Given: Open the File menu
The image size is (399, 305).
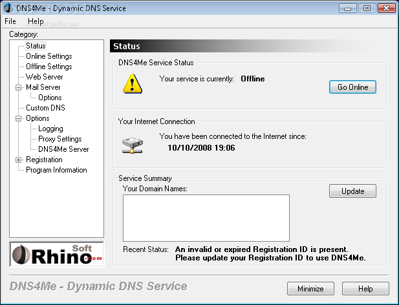Looking at the screenshot, I should 10,21.
